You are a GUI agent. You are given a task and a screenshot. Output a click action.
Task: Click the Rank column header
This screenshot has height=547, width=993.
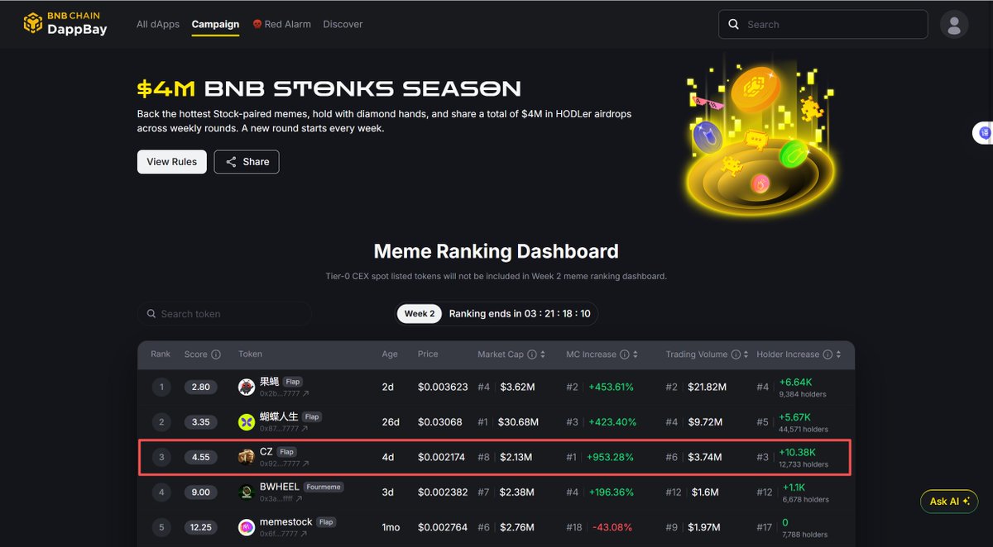161,354
